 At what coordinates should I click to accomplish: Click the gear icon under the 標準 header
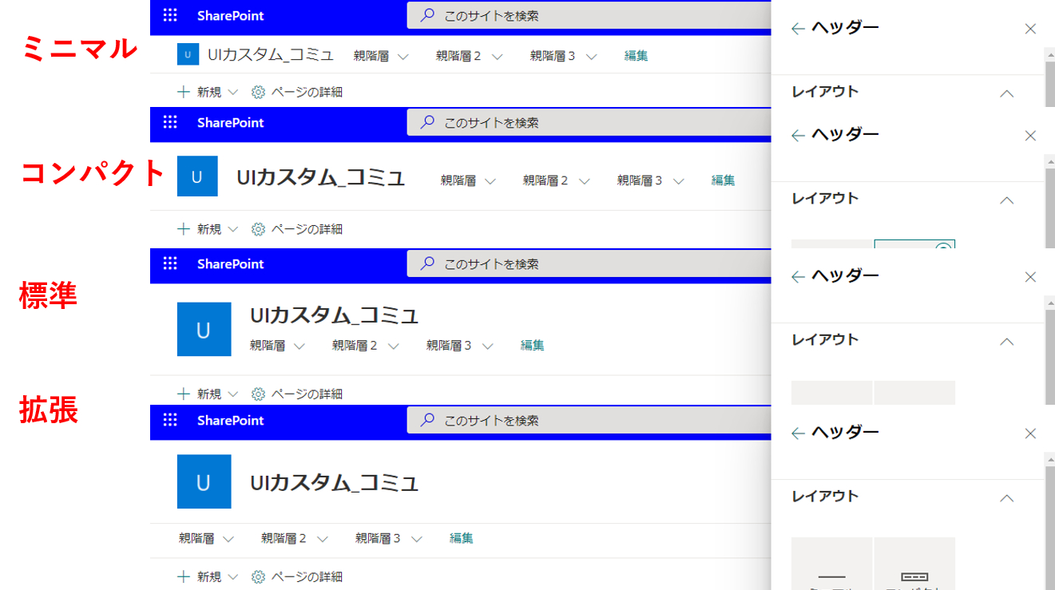258,394
